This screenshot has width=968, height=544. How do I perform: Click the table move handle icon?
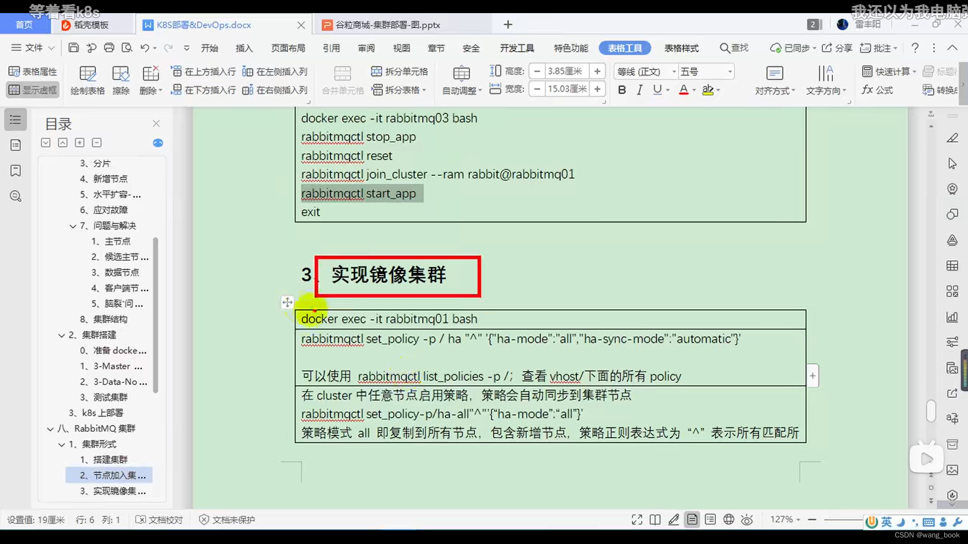click(x=287, y=302)
